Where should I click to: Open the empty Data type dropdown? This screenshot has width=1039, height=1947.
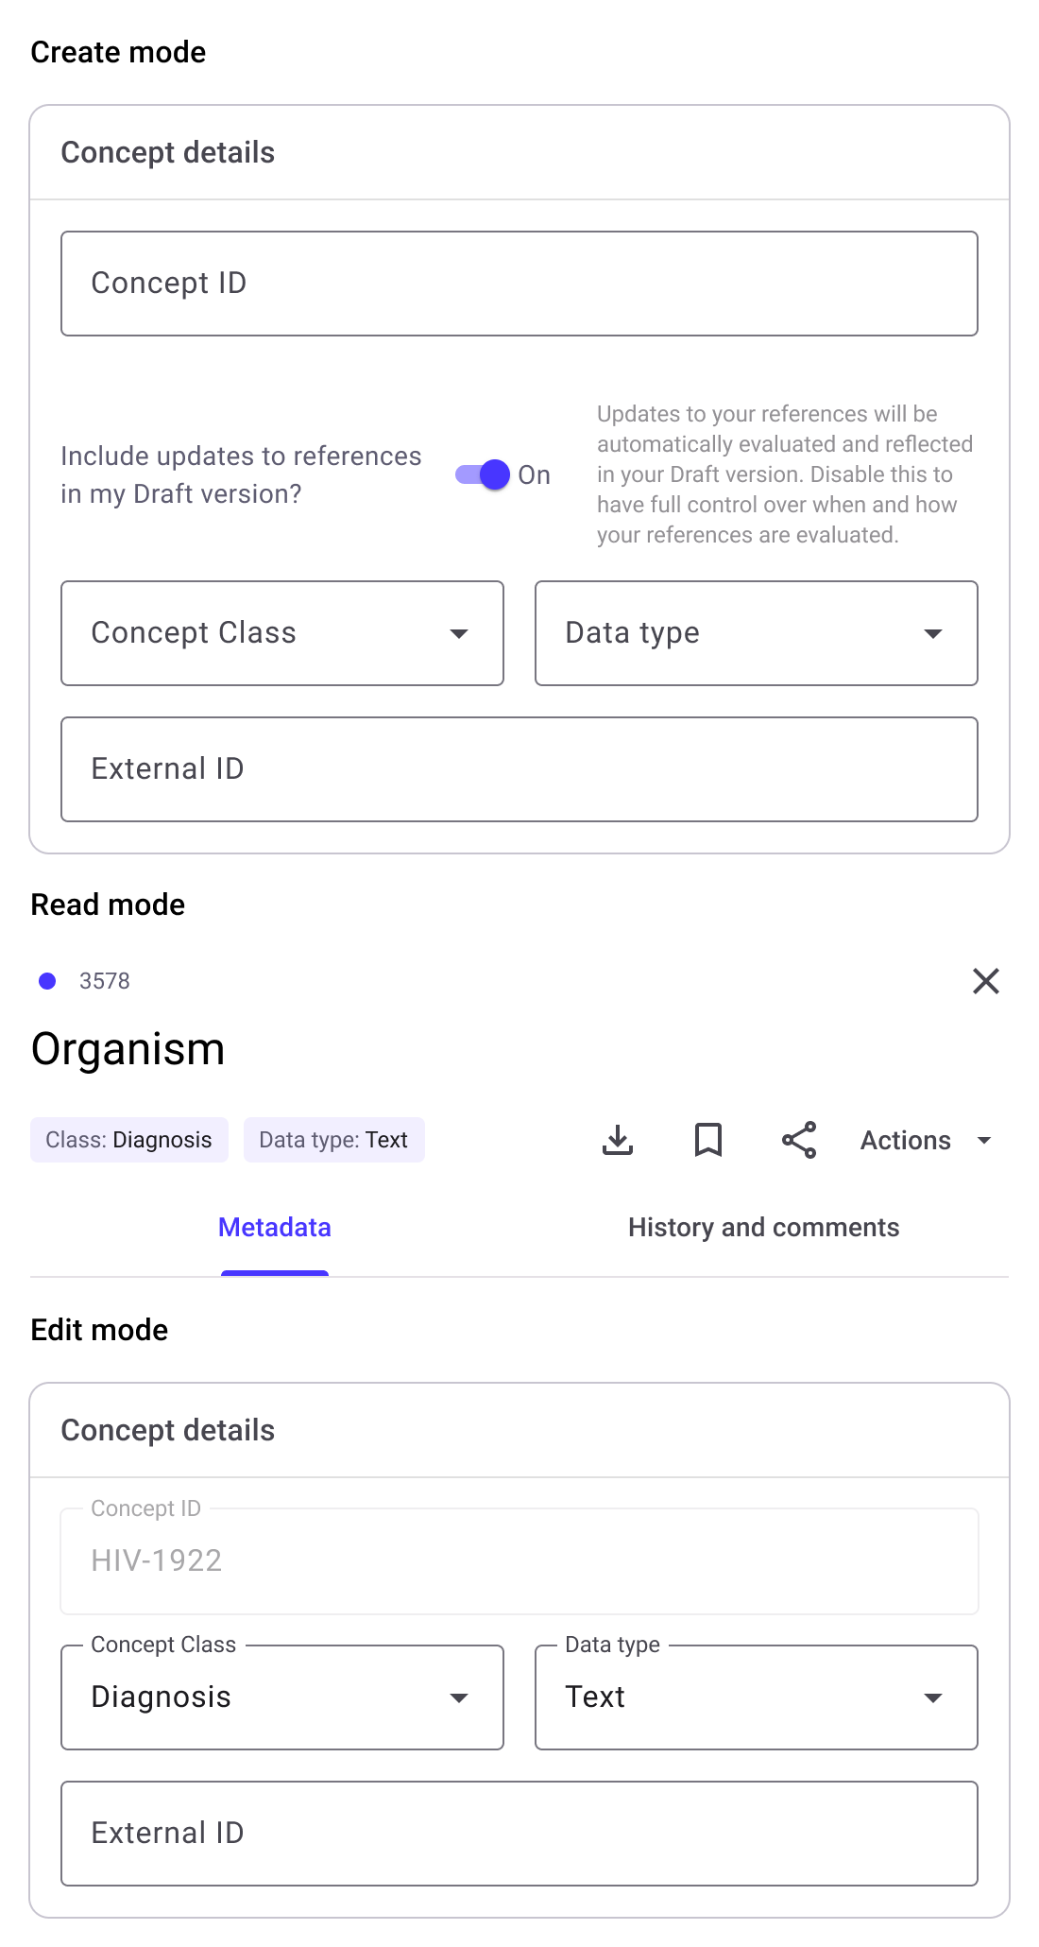point(756,633)
